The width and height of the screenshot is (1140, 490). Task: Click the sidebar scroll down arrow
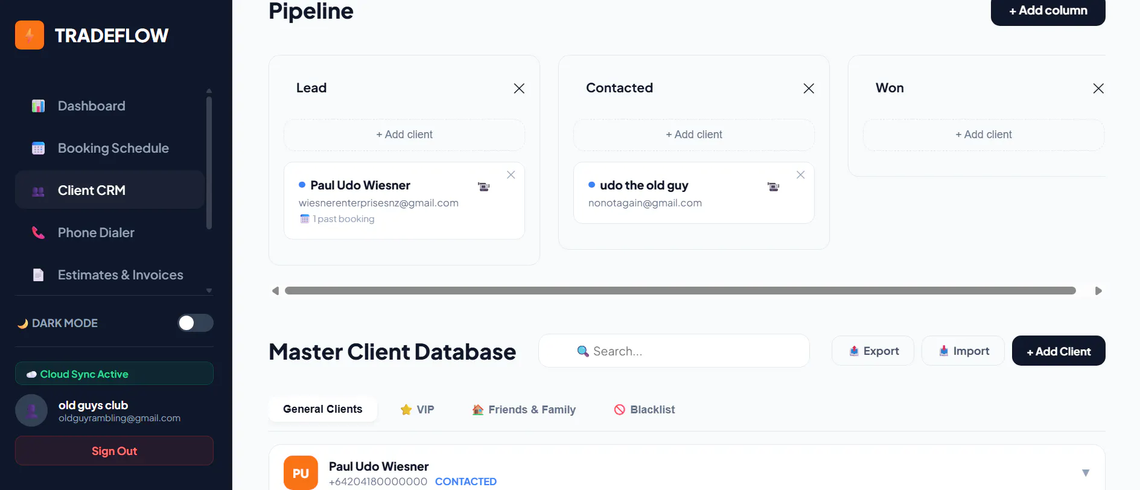click(209, 290)
